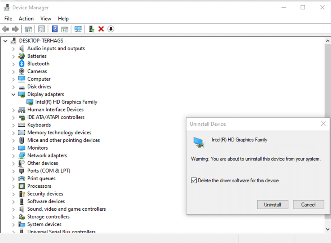The width and height of the screenshot is (331, 243).
Task: Open the File menu
Action: (x=8, y=19)
